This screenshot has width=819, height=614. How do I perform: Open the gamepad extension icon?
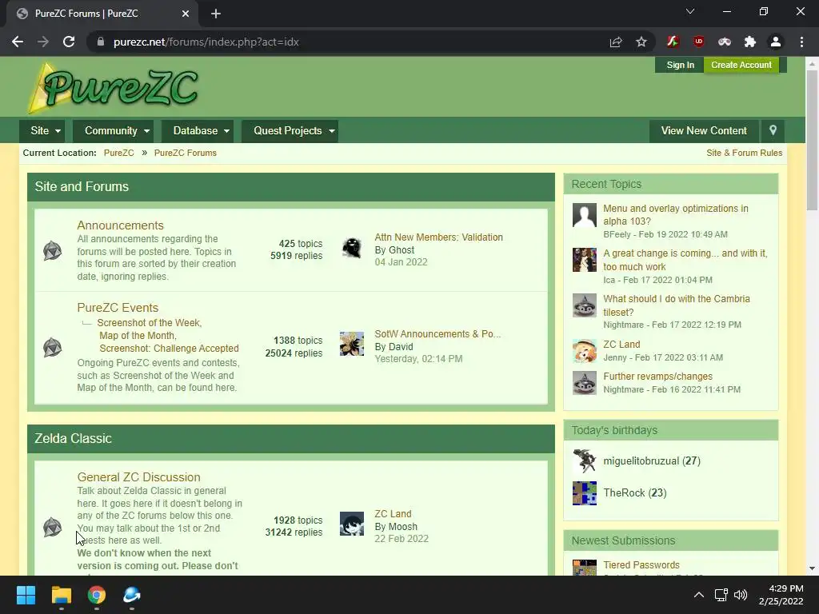(724, 42)
